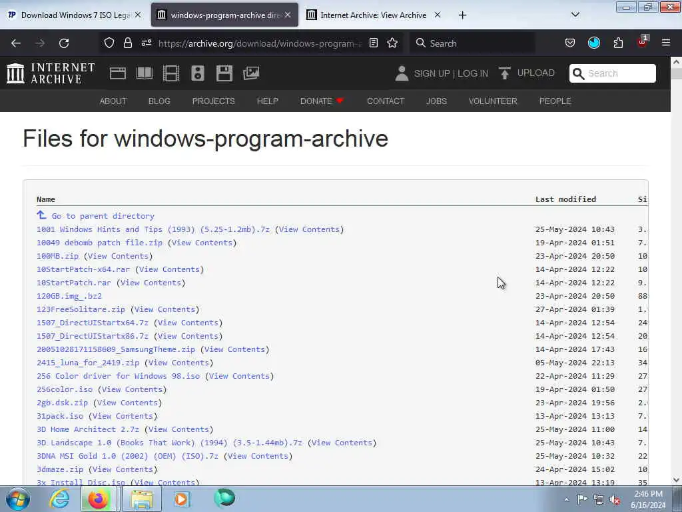Open the shield tracking protection icon

pyautogui.click(x=109, y=43)
